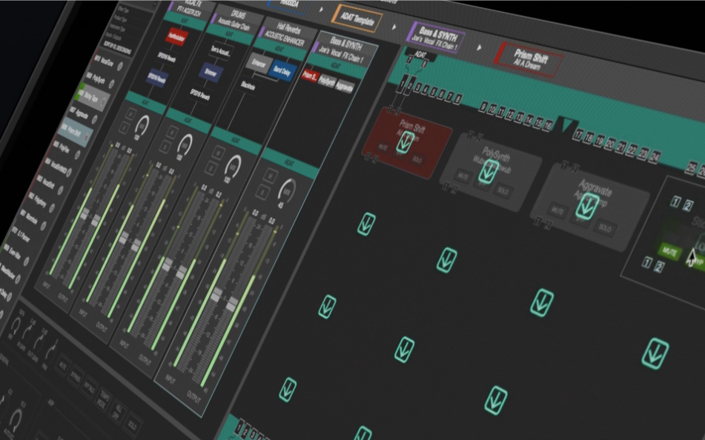Screen dimensions: 705x440
Task: Toggle MUTE on the Aggravate block
Action: pos(557,211)
